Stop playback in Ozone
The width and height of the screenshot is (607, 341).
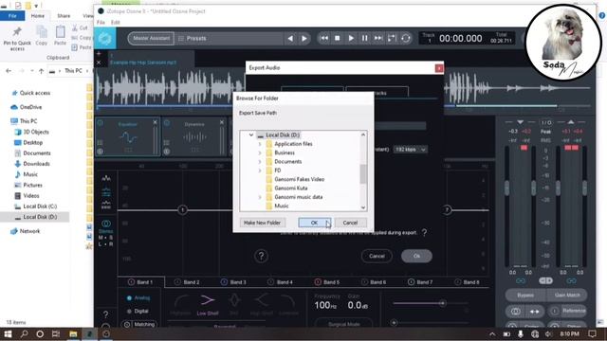338,38
